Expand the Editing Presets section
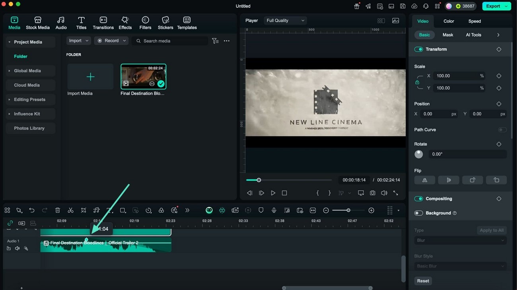 (x=9, y=99)
